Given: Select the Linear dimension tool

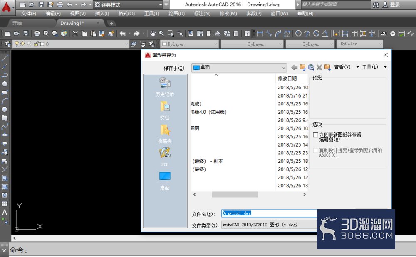Looking at the screenshot, I should click(x=260, y=34).
